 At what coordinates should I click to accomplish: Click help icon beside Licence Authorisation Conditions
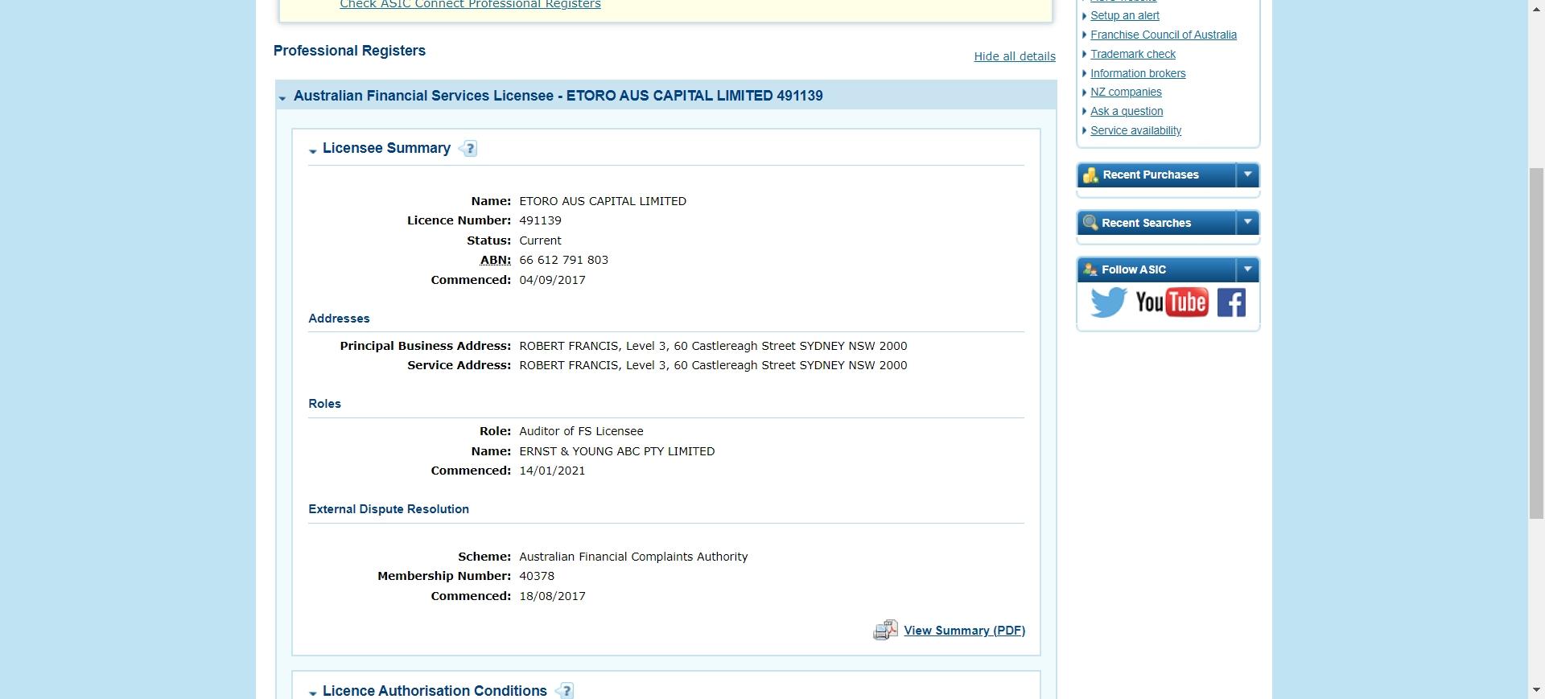pos(565,691)
